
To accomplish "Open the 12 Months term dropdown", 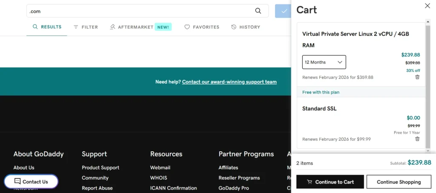I will click(x=324, y=62).
